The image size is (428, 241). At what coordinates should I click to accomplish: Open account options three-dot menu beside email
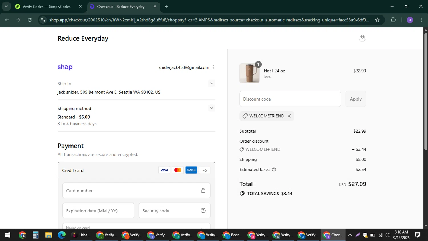213,67
